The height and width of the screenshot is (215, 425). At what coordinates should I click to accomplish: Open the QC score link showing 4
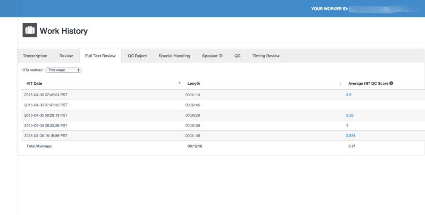(x=347, y=125)
